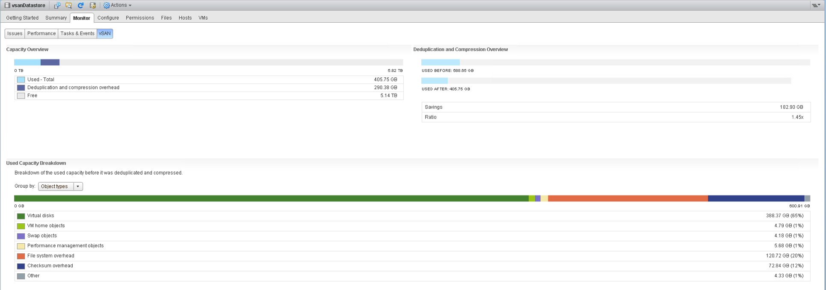Click the datastore settings gear icon
This screenshot has width=826, height=290.
point(92,6)
